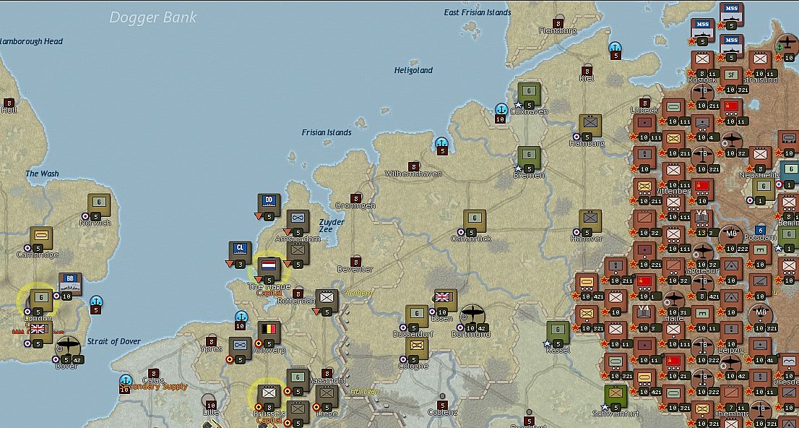Click the Maastricht city marker
The height and width of the screenshot is (428, 799).
tap(327, 372)
